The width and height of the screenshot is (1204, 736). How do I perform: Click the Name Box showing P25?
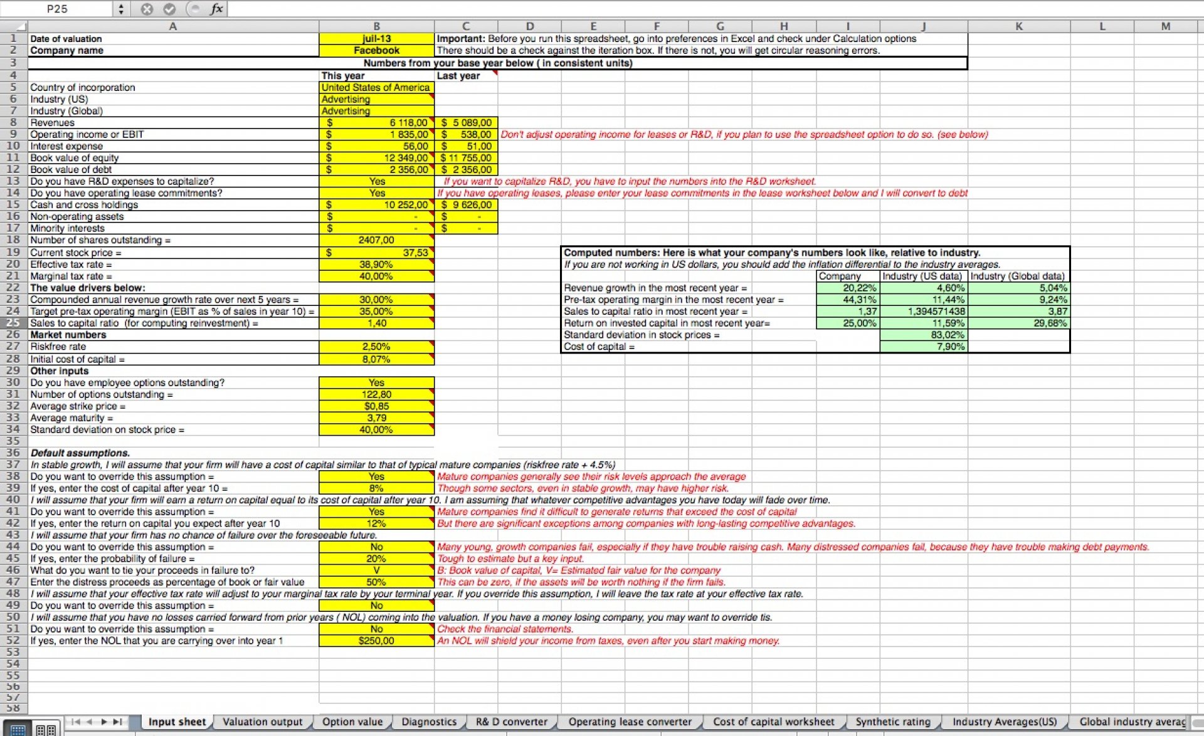(x=57, y=9)
